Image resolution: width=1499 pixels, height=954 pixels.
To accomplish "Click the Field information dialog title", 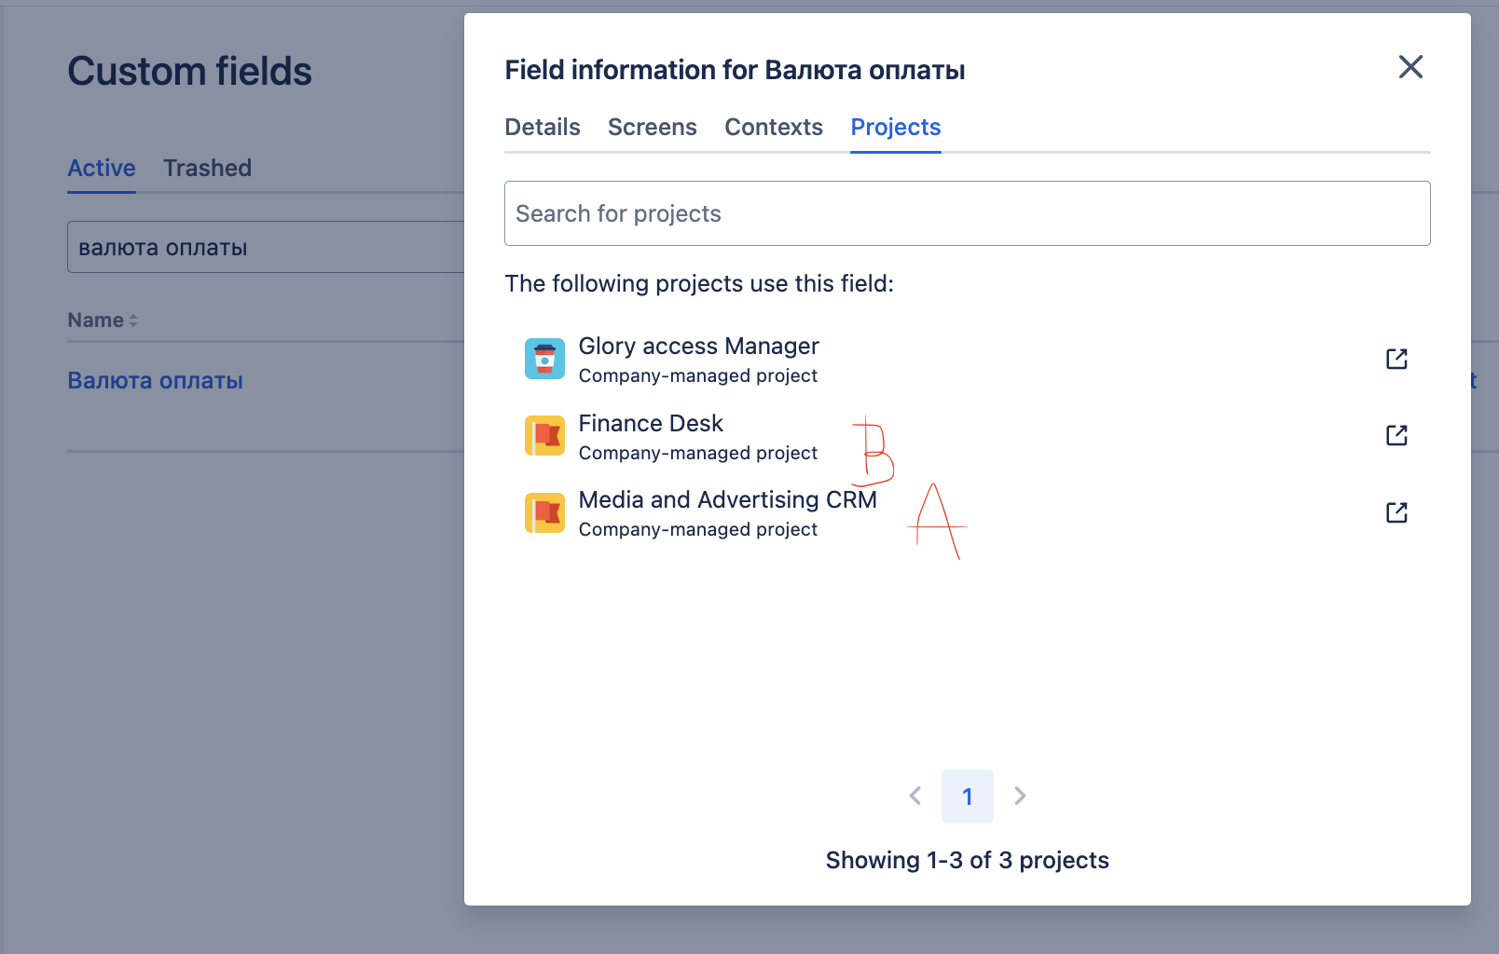I will (x=735, y=70).
